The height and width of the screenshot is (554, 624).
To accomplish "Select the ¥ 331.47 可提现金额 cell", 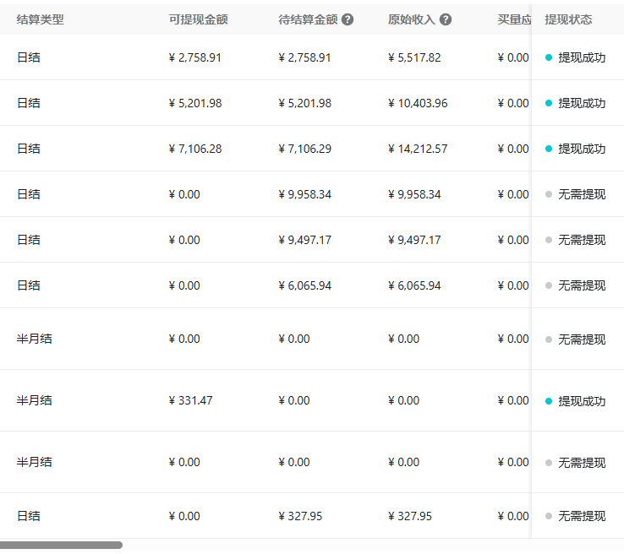I will pos(190,400).
